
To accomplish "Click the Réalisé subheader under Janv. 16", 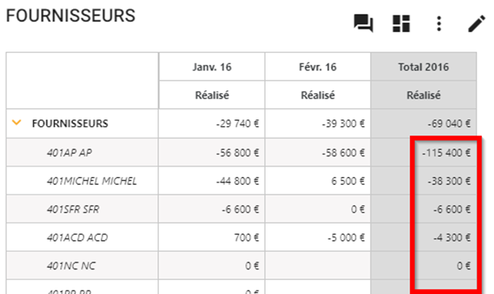I will (x=212, y=95).
